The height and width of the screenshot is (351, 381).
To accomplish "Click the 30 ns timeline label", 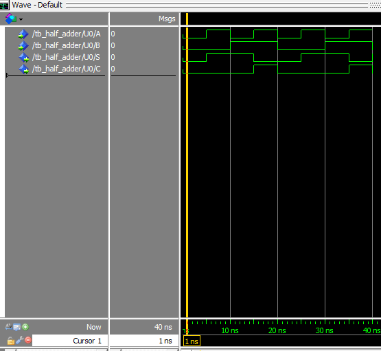I will pos(325,330).
